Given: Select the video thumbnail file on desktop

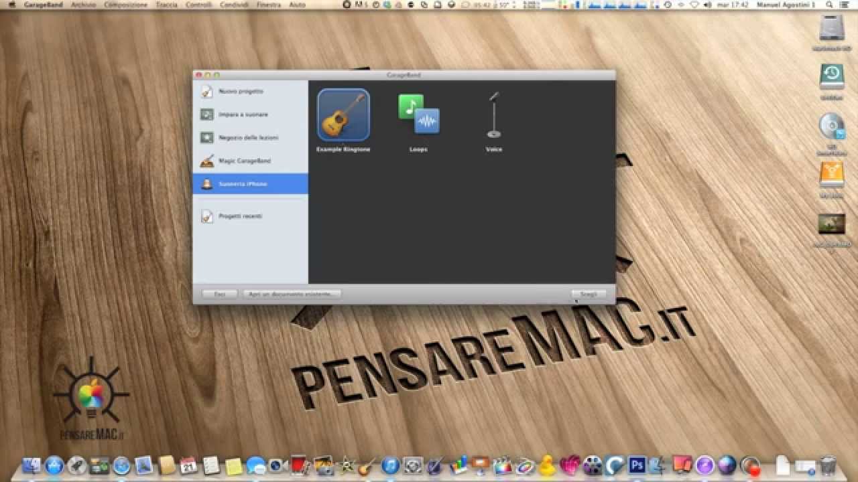Looking at the screenshot, I should (x=832, y=224).
